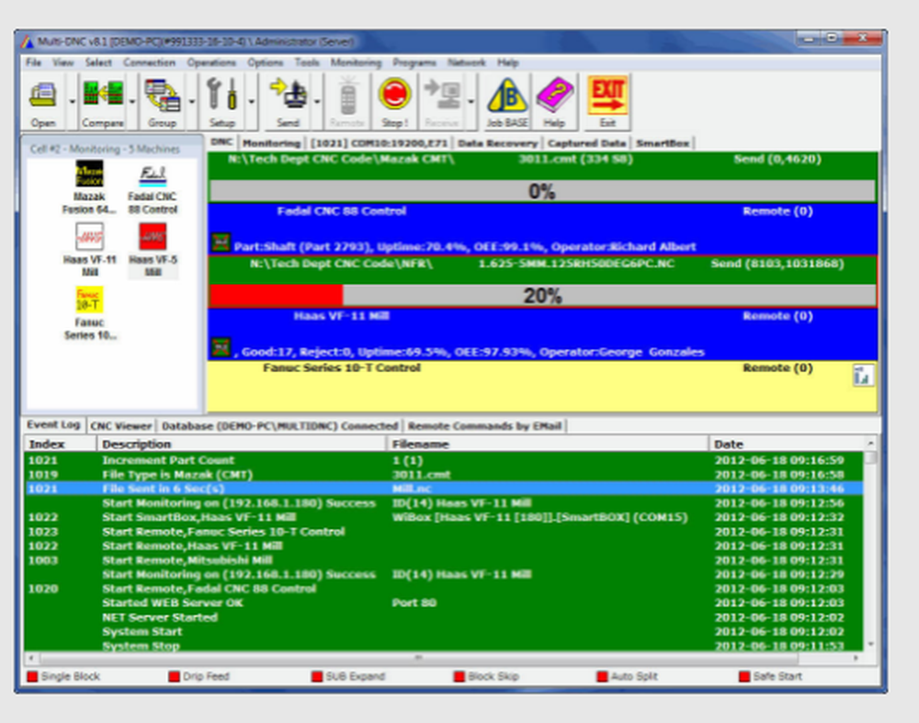Select the Fanuc Series 10-T machine icon
Screen dimensions: 919x723
coord(89,299)
